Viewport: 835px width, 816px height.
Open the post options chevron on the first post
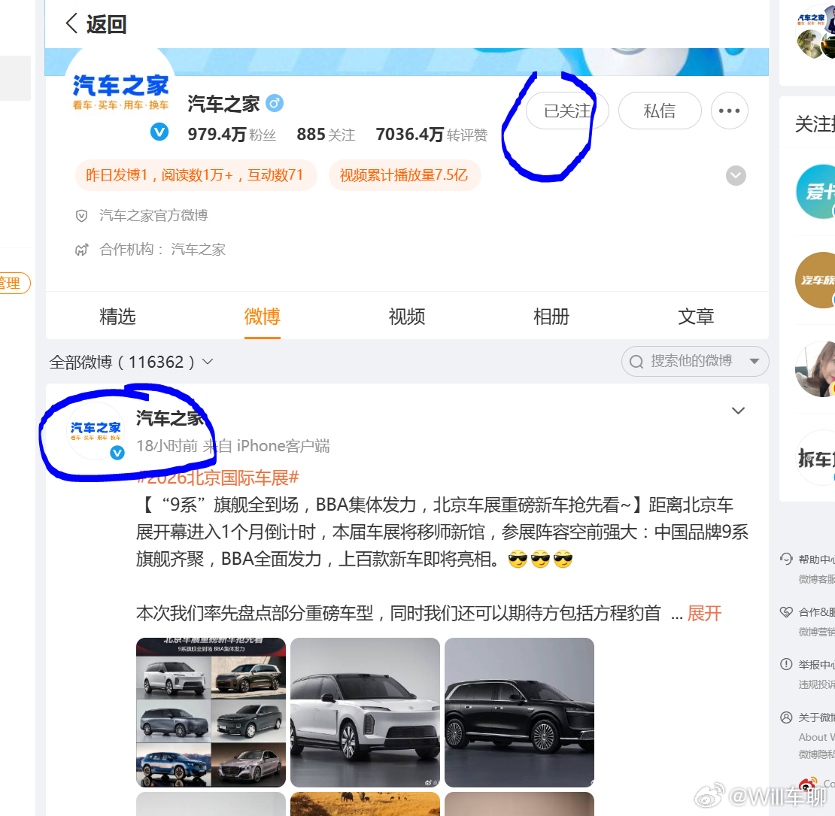[x=738, y=411]
